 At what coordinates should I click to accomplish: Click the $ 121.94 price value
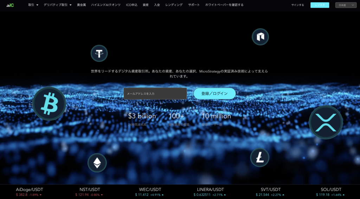pos(82,195)
